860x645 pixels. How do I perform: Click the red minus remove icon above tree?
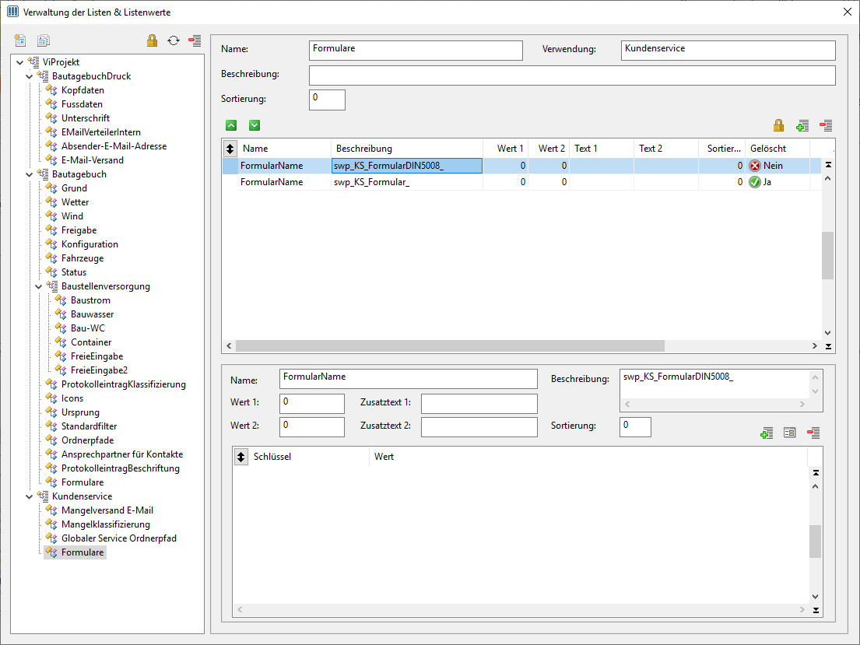195,40
